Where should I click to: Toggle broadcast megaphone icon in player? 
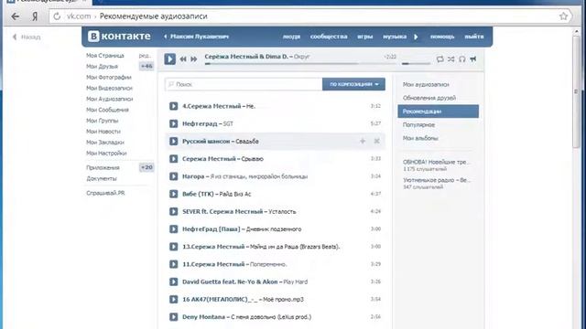473,59
